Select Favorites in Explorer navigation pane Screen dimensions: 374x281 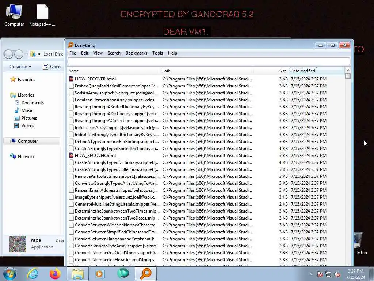click(x=23, y=79)
